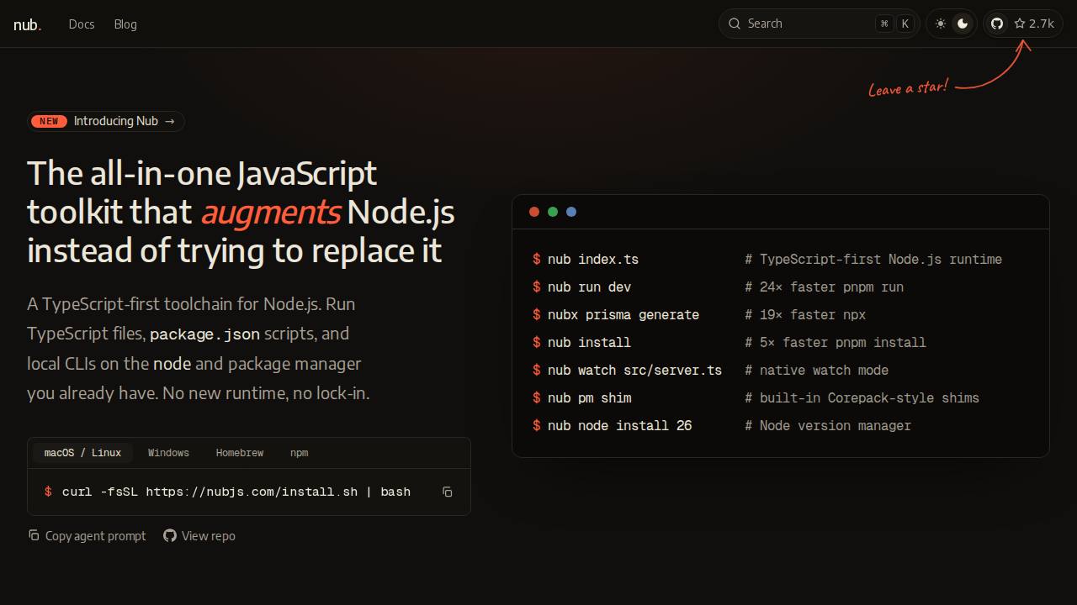Click the ⌘ K shortcut badge

(x=894, y=24)
